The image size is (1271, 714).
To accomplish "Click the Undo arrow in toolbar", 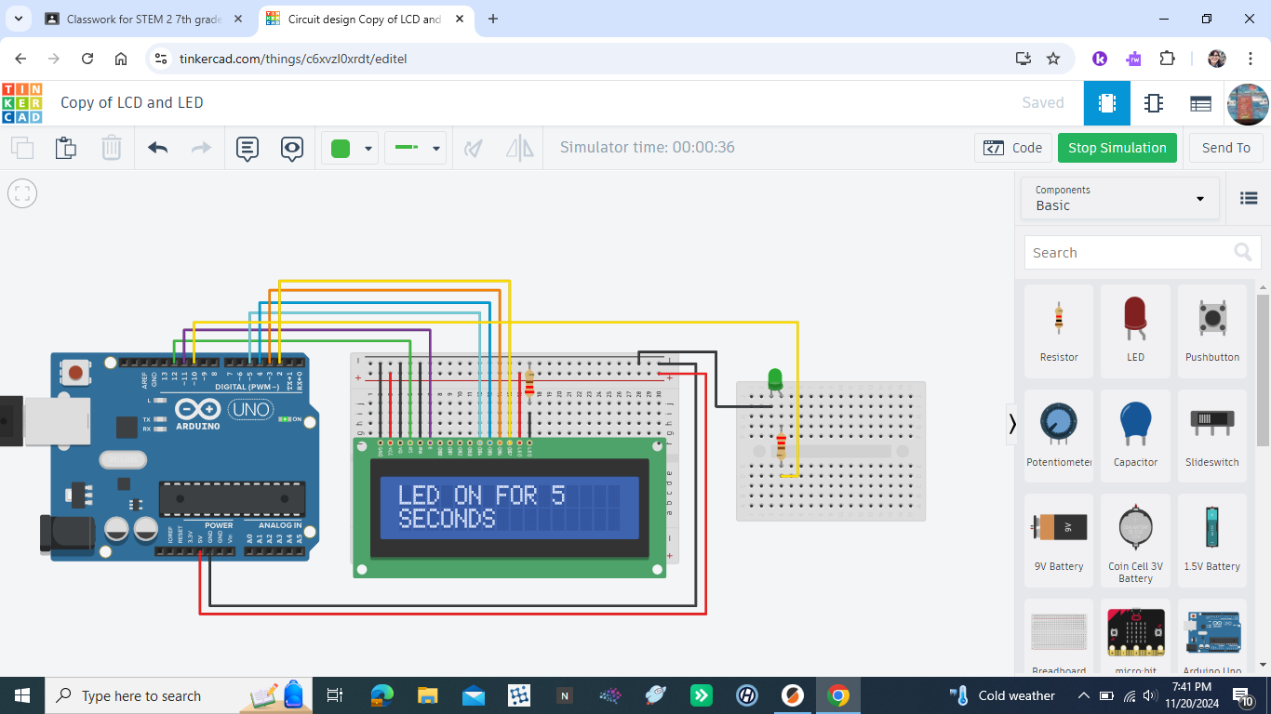I will [158, 148].
